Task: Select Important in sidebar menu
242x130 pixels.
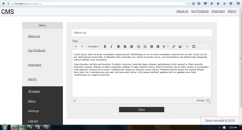Action: pos(34,65)
